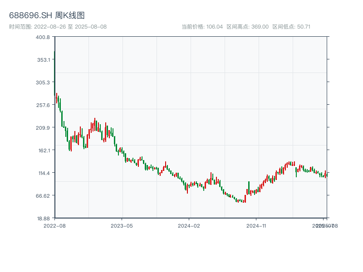Image resolution: width=363 pixels, height=272 pixels.
Task: Click the 2024-11 date axis label
Action: coord(256,225)
